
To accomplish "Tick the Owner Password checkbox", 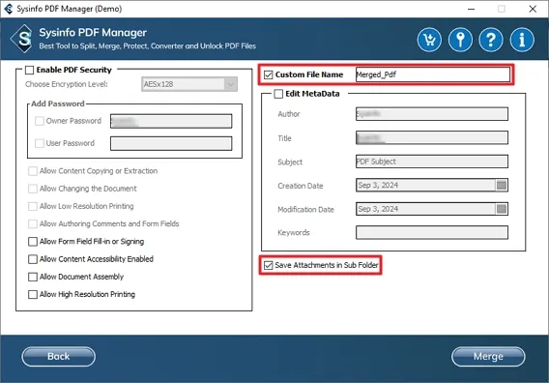I will [40, 121].
